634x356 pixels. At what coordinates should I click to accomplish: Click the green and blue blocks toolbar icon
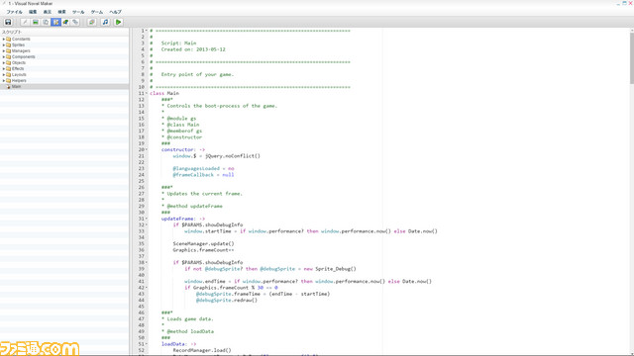pyautogui.click(x=65, y=22)
